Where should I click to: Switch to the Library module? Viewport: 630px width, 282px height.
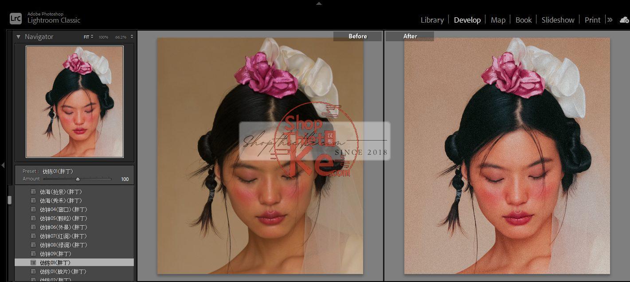click(432, 20)
